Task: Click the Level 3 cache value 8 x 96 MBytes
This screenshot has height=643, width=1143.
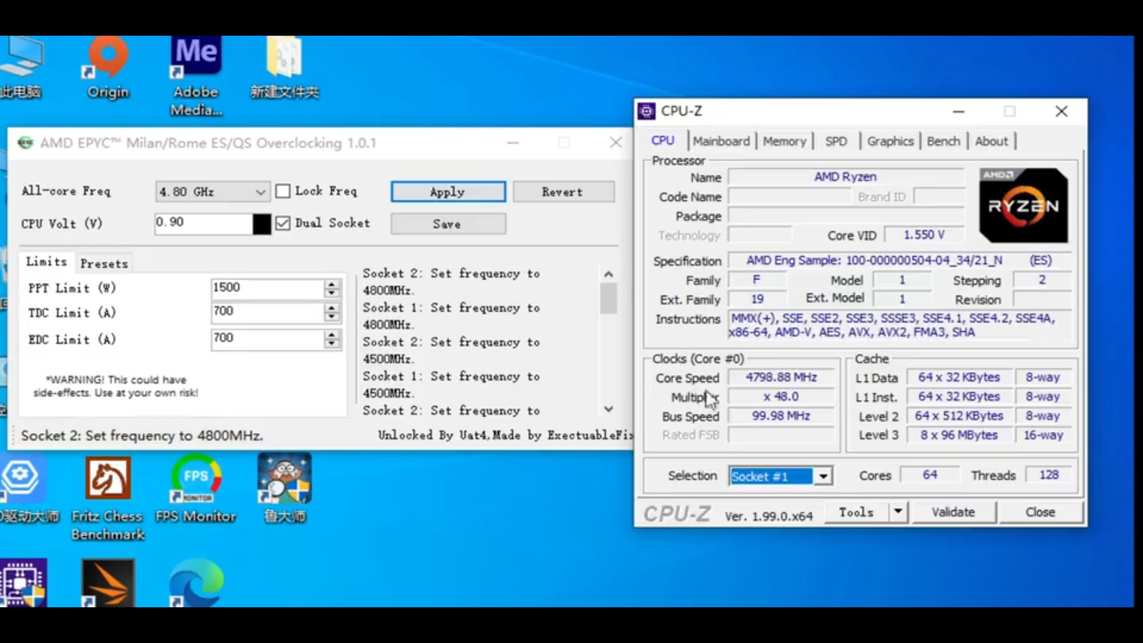Action: (959, 435)
